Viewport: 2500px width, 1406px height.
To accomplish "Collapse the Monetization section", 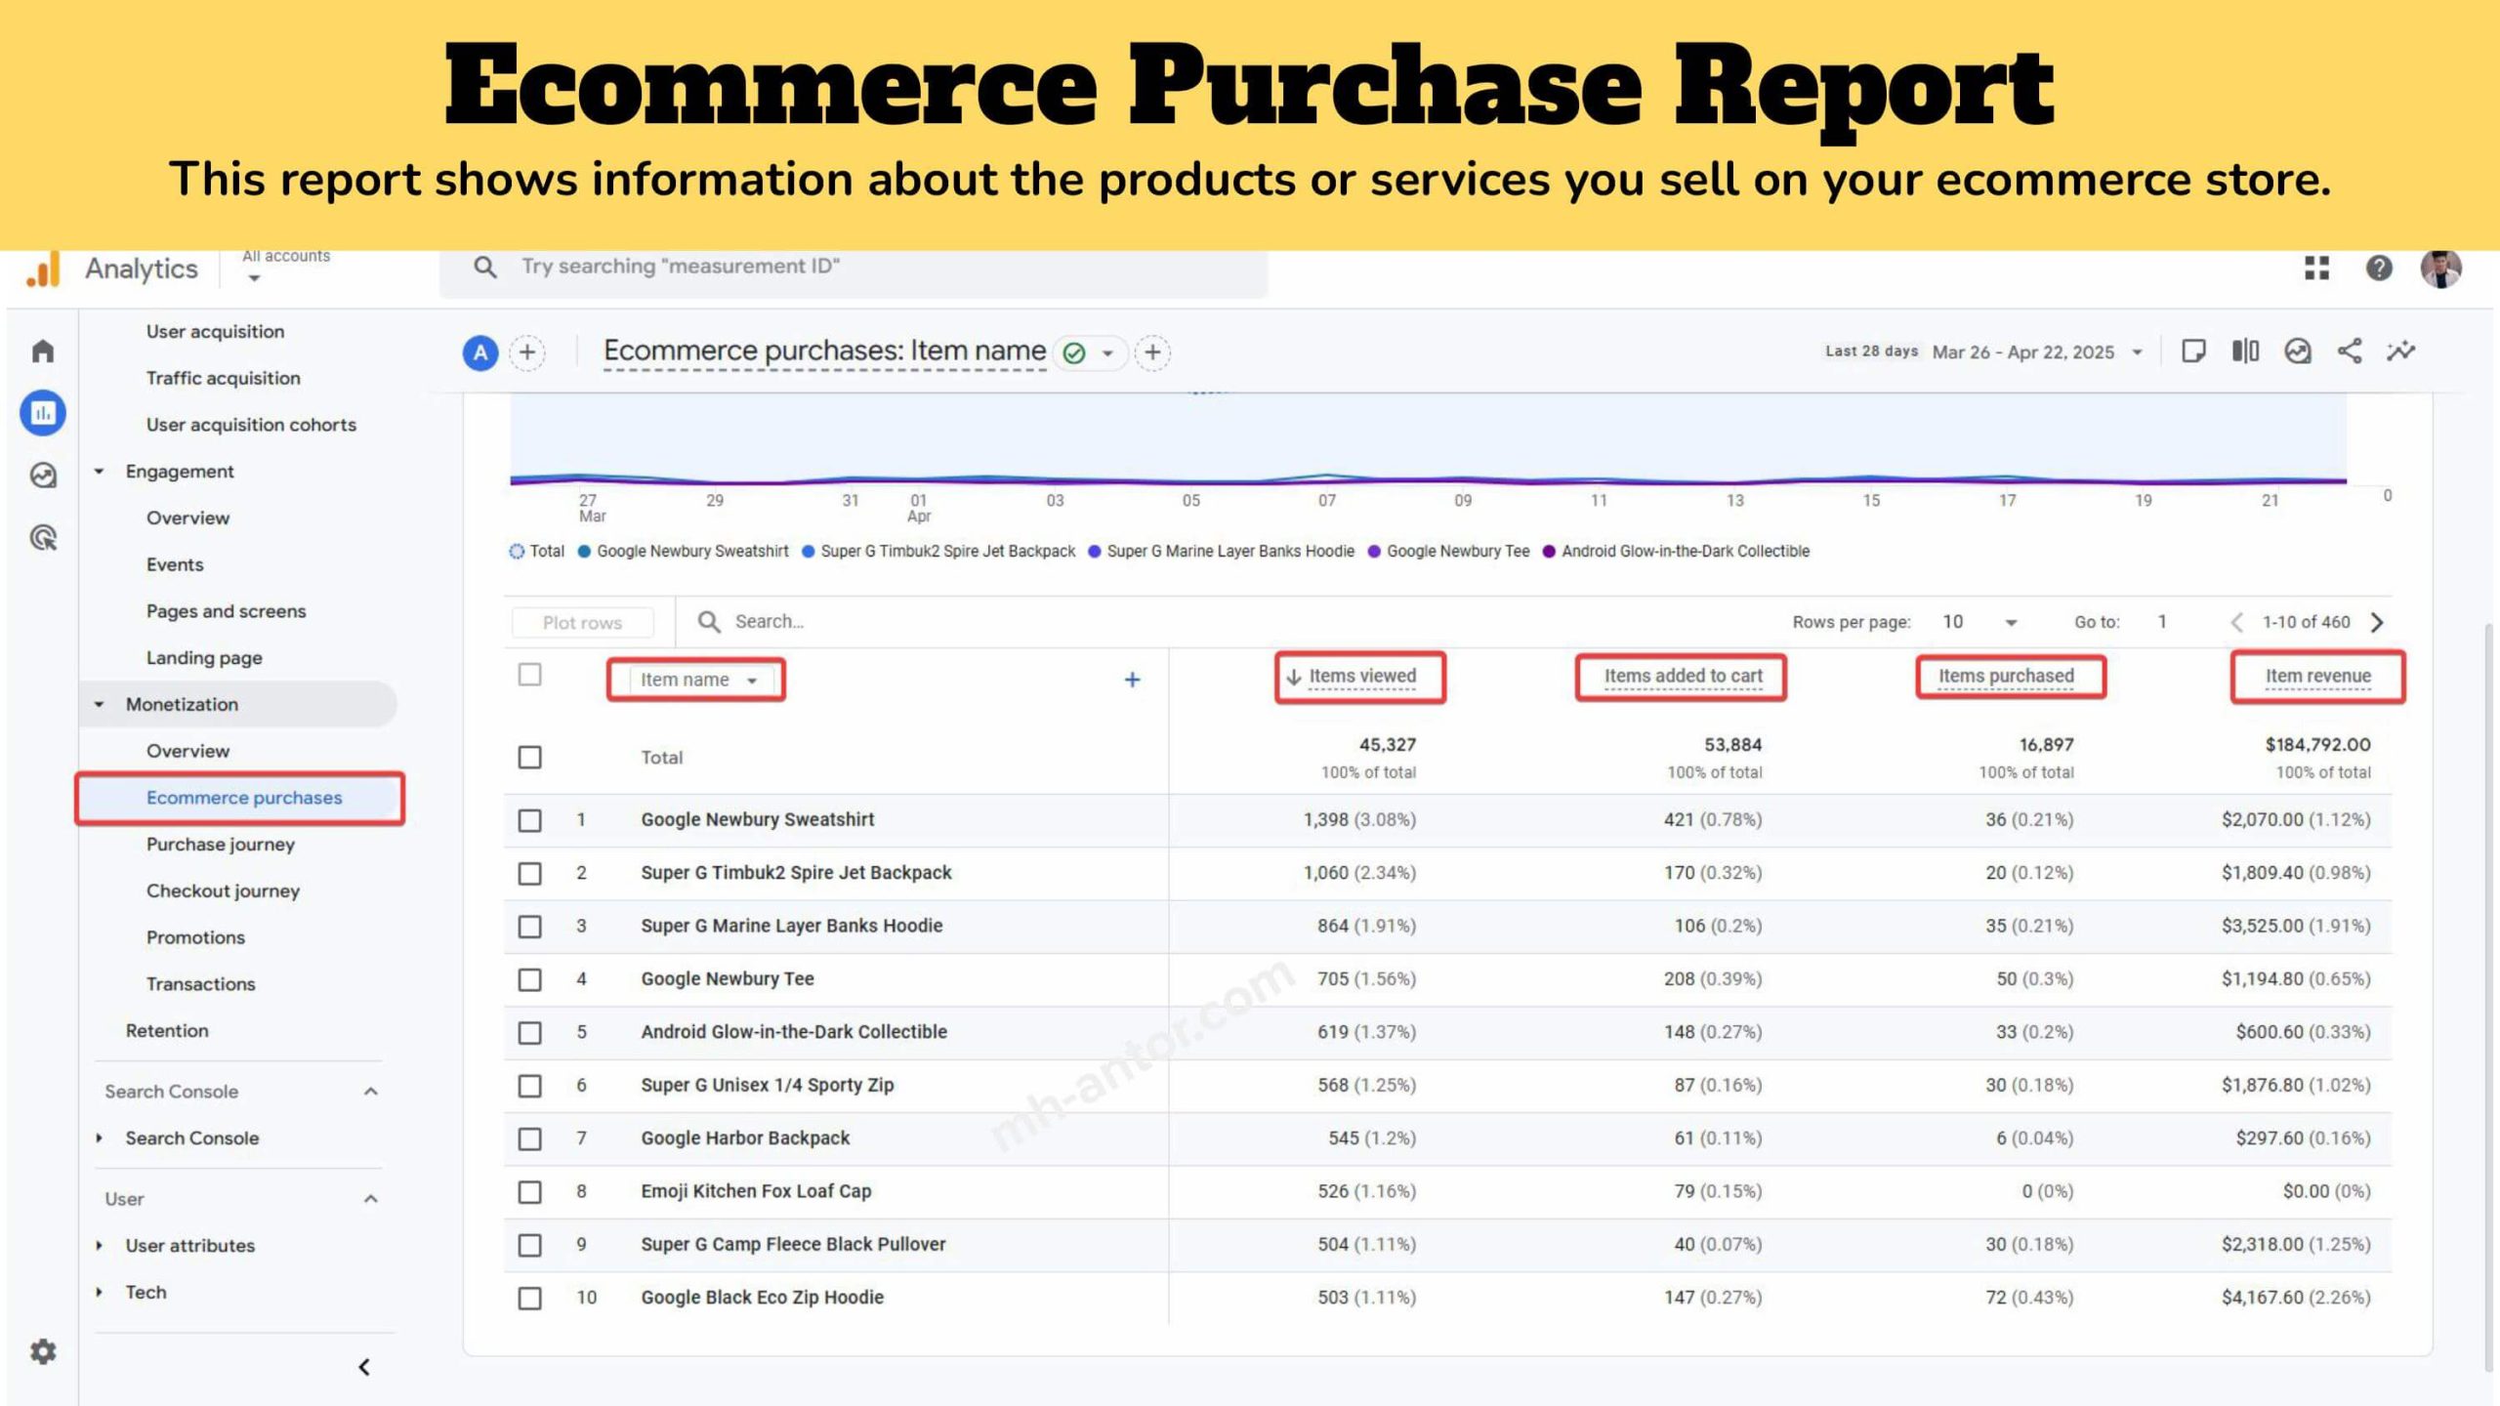I will pyautogui.click(x=99, y=705).
